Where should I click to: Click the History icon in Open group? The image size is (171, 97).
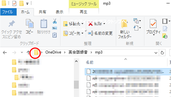click(165, 36)
